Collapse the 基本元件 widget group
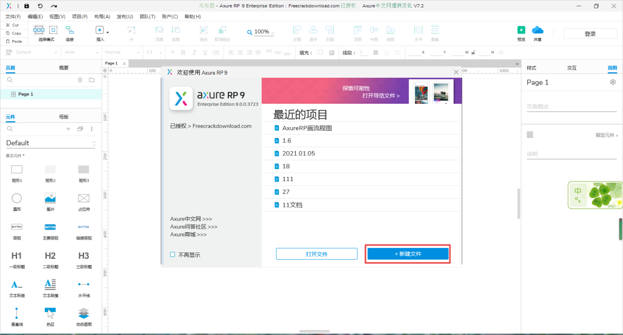 click(x=16, y=156)
